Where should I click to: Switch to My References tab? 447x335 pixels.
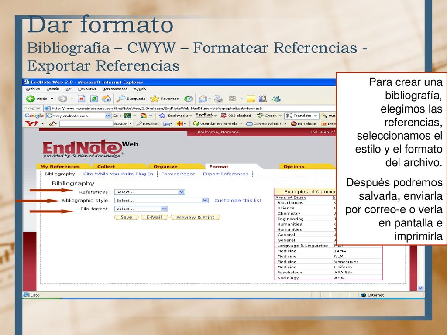coord(60,166)
